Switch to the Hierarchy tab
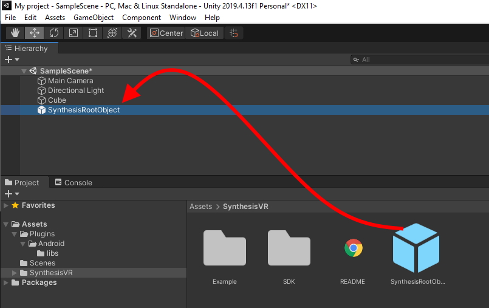489x308 pixels. [x=29, y=49]
